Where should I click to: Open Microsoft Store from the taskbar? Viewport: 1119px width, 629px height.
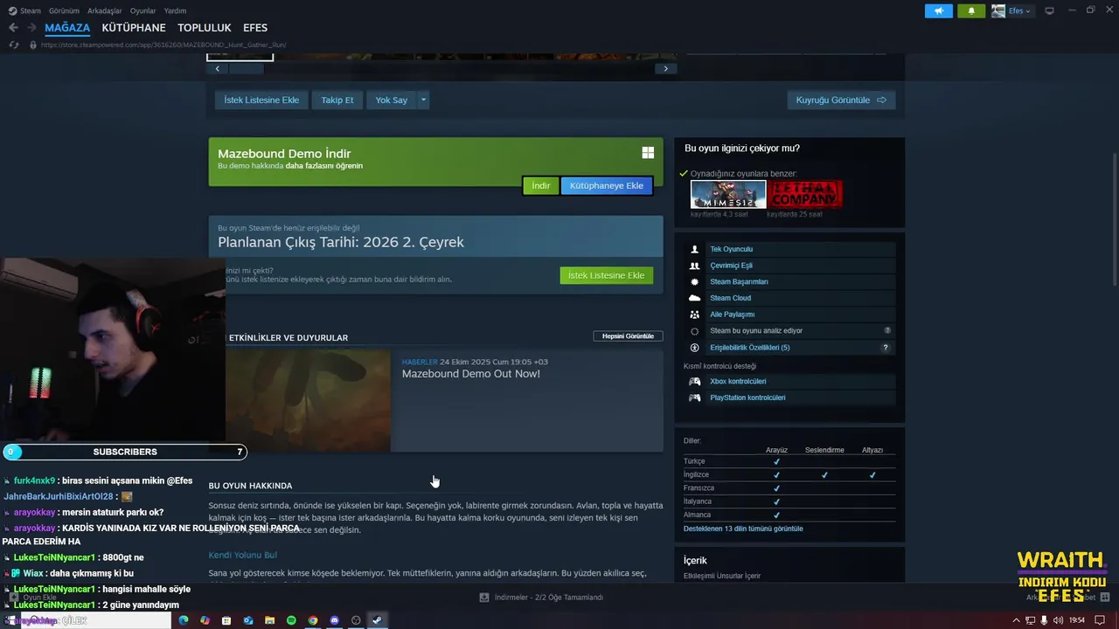[x=226, y=620]
